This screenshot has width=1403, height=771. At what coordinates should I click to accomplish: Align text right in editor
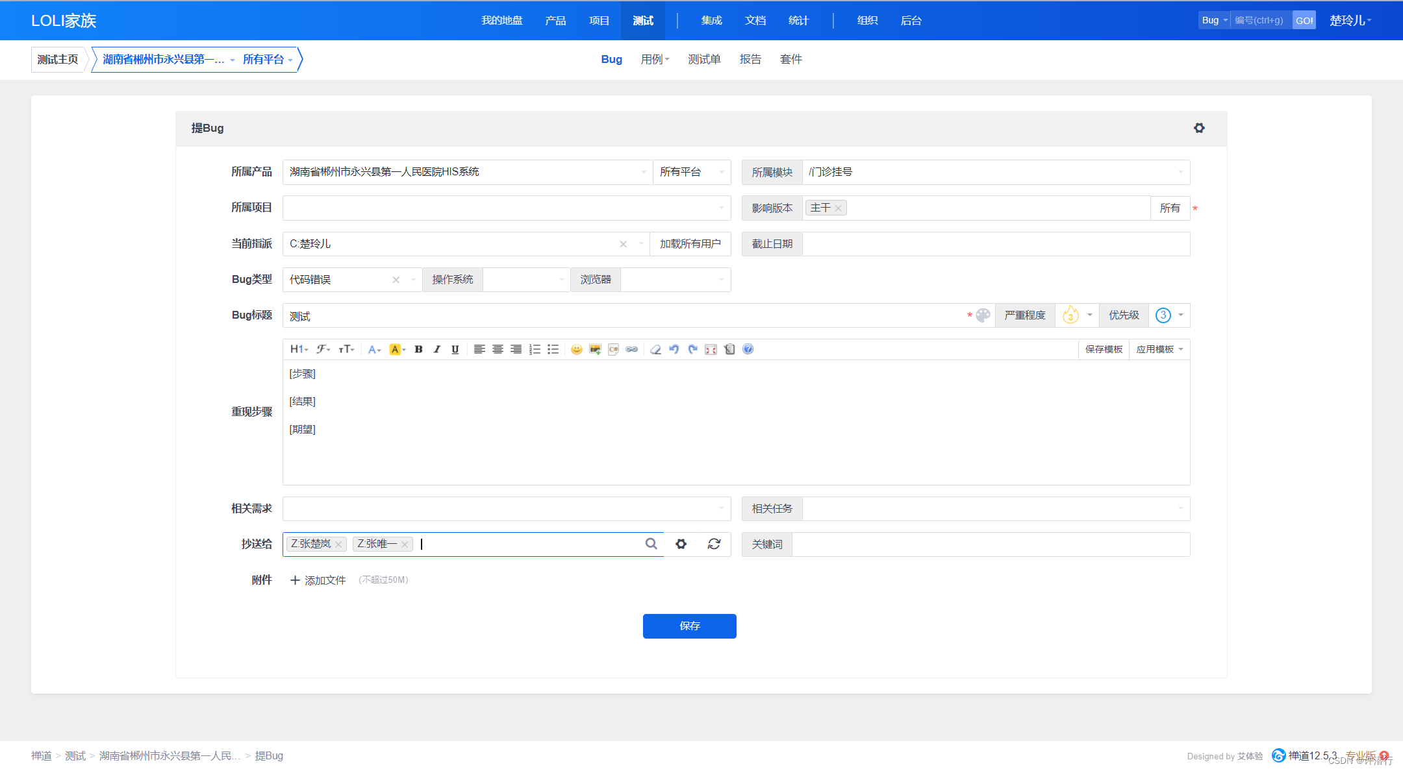pos(516,349)
